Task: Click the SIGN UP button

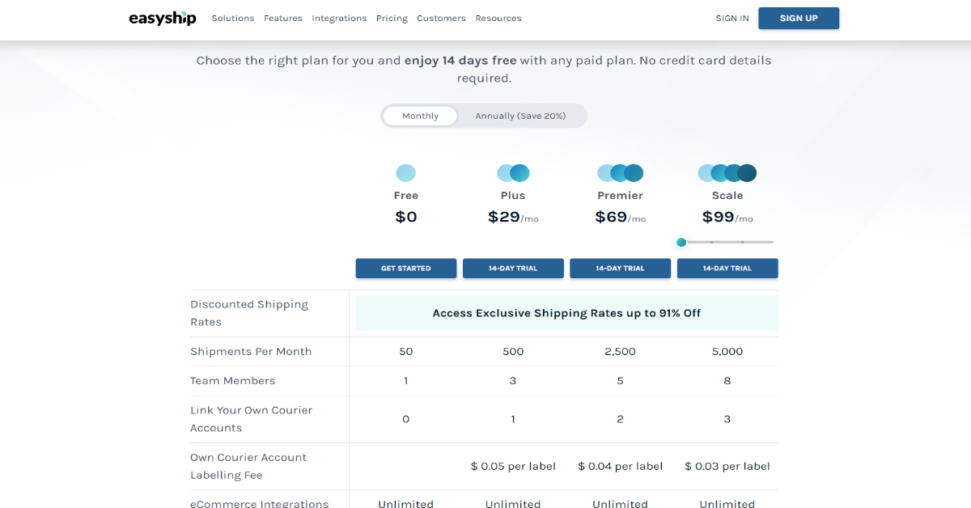Action: [799, 18]
